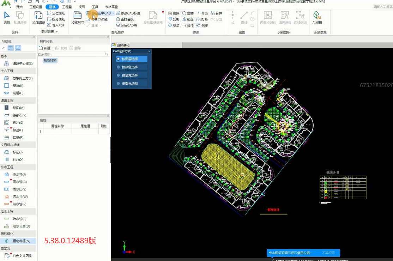Click 拆分图纸 split drawing tool

(56, 19)
